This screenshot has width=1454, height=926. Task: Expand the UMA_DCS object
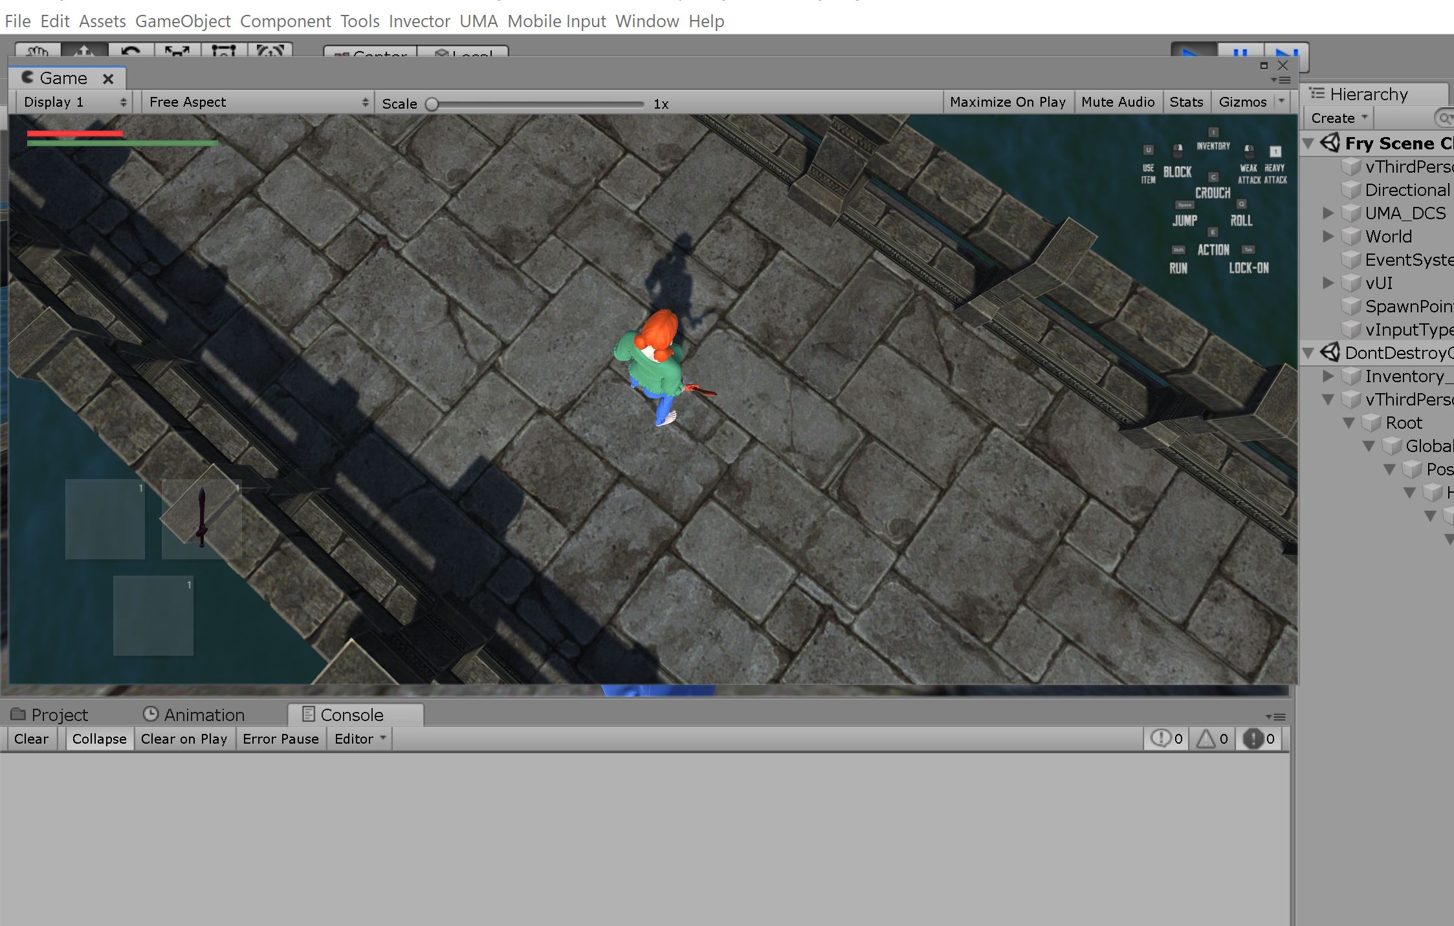(x=1329, y=213)
